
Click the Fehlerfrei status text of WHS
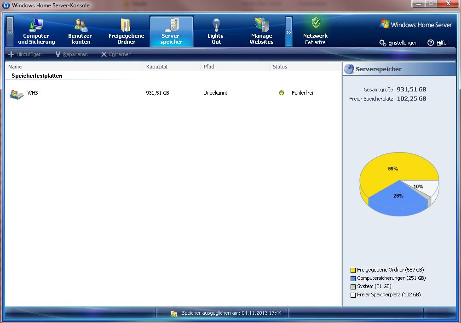(302, 93)
